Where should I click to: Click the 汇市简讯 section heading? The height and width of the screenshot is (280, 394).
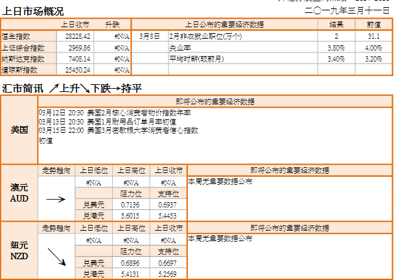(x=23, y=89)
